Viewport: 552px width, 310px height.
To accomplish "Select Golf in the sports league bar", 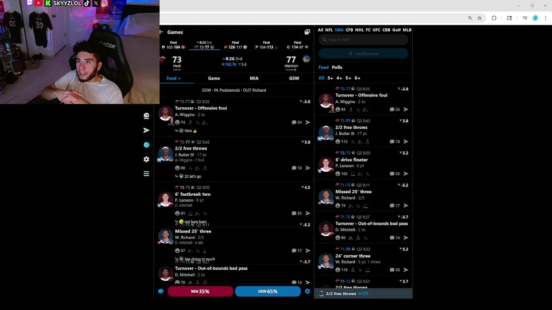I will (396, 30).
